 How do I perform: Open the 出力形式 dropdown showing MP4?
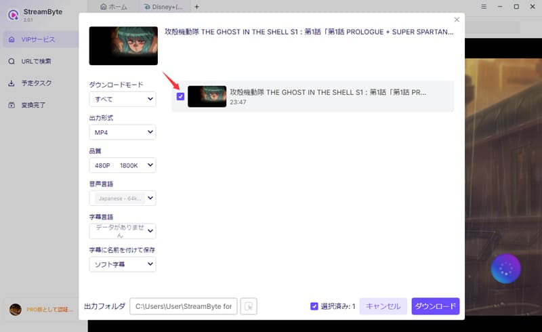point(123,132)
